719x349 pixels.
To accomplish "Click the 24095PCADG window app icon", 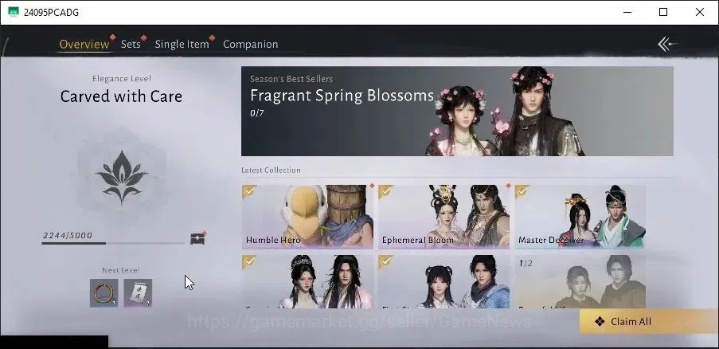I will coord(14,12).
